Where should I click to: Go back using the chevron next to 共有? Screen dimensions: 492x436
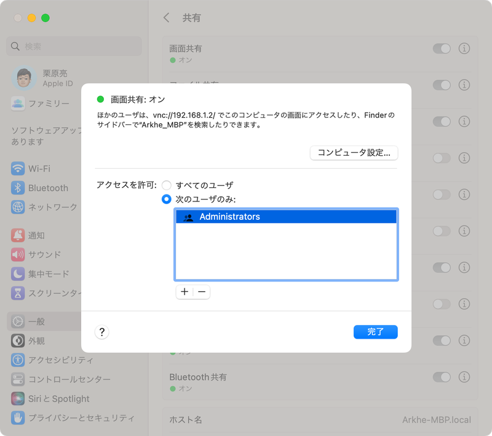166,18
